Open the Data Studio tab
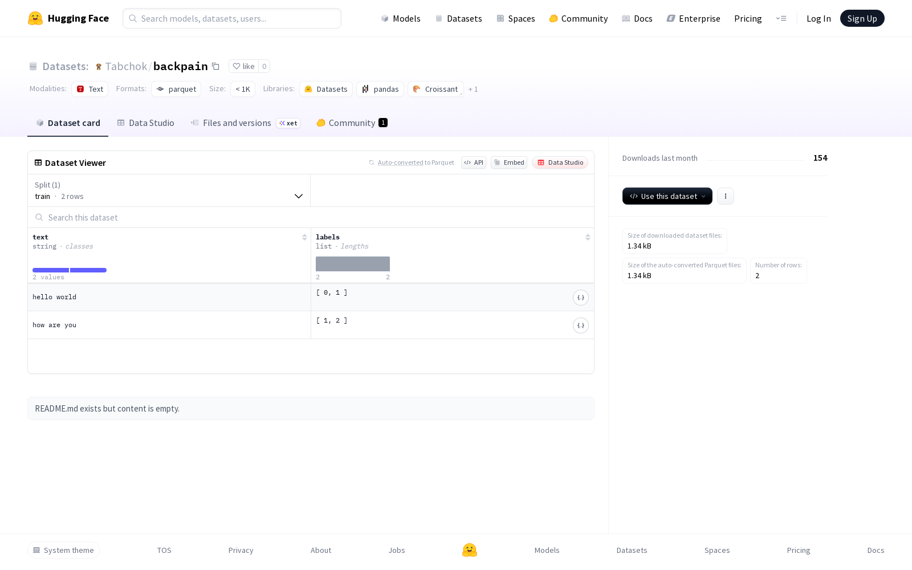 click(x=146, y=123)
